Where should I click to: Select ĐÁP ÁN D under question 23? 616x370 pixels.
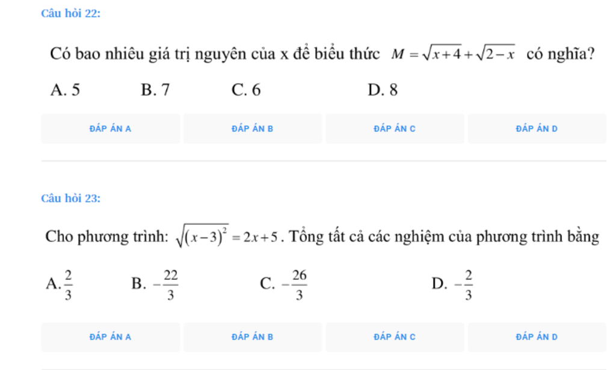(537, 337)
